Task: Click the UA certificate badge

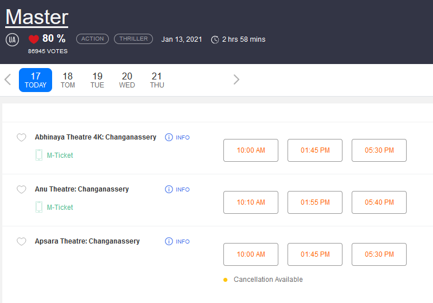Action: coord(13,39)
